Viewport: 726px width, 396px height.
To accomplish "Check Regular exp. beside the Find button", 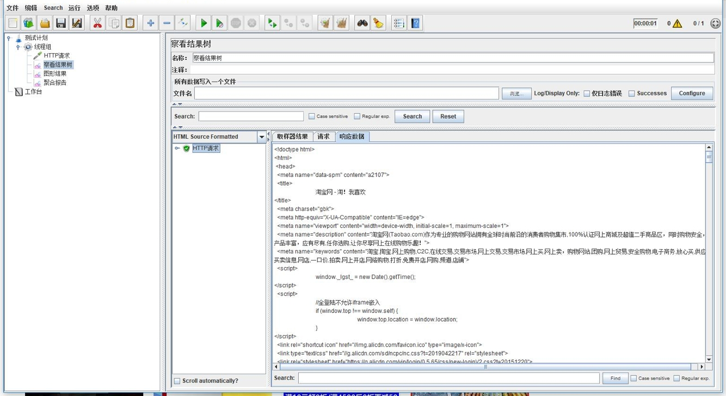I will (676, 378).
